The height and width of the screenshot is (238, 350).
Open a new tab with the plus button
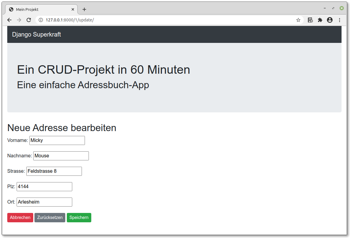[84, 9]
